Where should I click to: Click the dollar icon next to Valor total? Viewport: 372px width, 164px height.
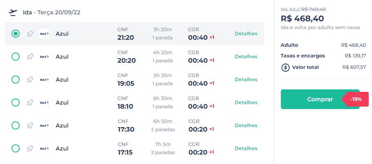coord(285,68)
